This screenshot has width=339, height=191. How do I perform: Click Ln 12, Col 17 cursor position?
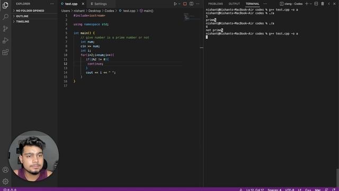click(255, 189)
